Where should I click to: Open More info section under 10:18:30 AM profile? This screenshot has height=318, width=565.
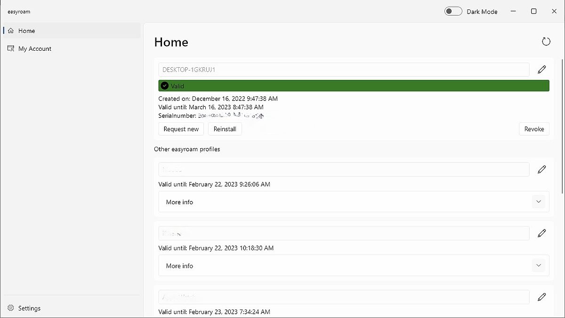tap(179, 266)
